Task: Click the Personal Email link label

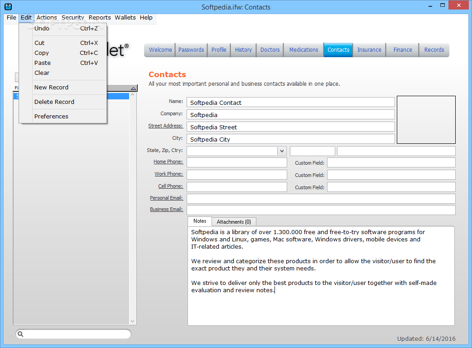Action: pos(166,198)
